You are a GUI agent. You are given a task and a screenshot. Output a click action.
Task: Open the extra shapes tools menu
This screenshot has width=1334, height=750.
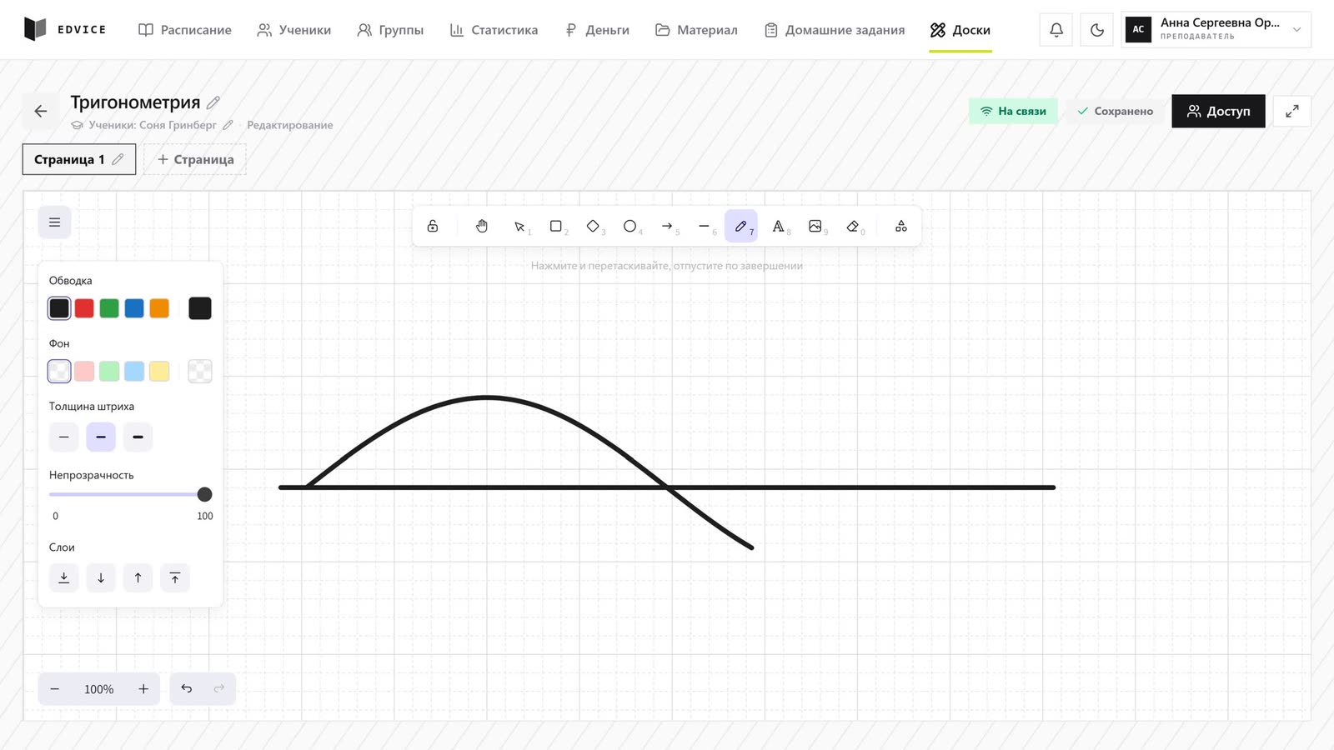[901, 226]
